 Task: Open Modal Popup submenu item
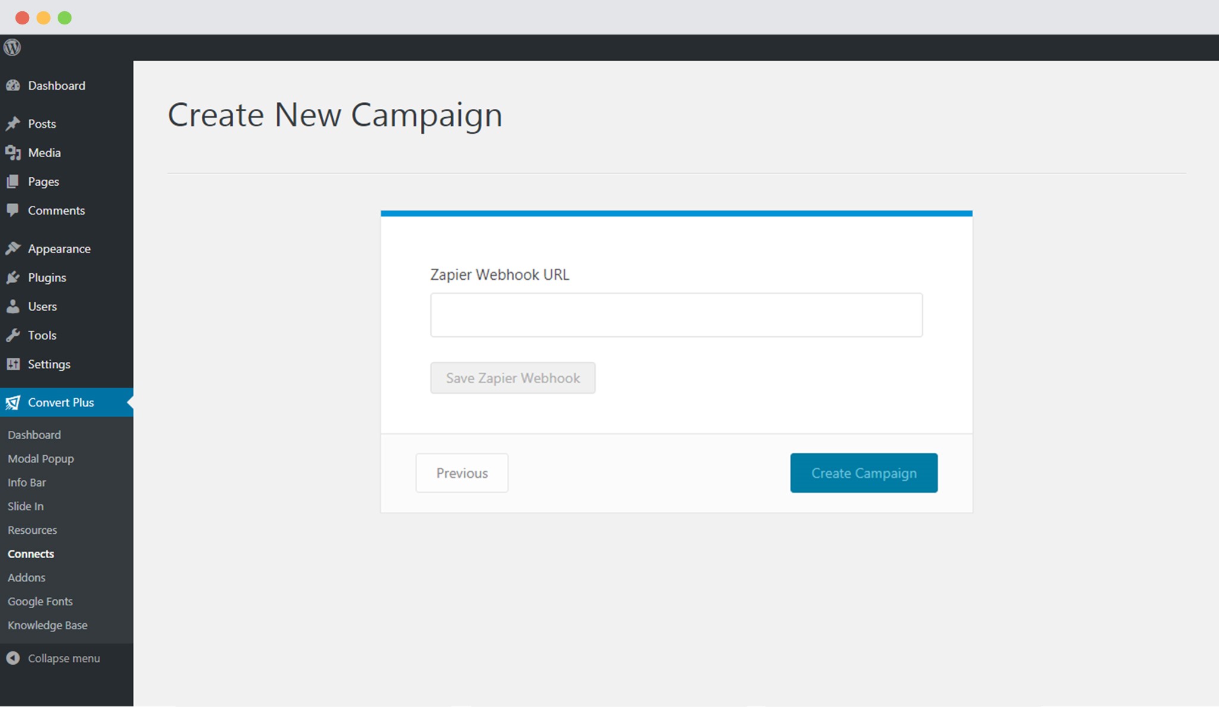tap(40, 459)
